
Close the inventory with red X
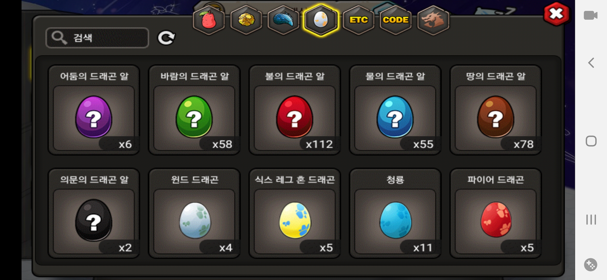(x=557, y=14)
